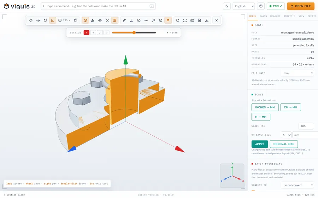Click the Original Size button
The image size is (318, 198).
pyautogui.click(x=284, y=144)
